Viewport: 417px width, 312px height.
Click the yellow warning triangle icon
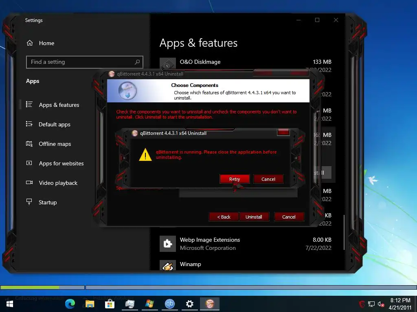coord(145,155)
